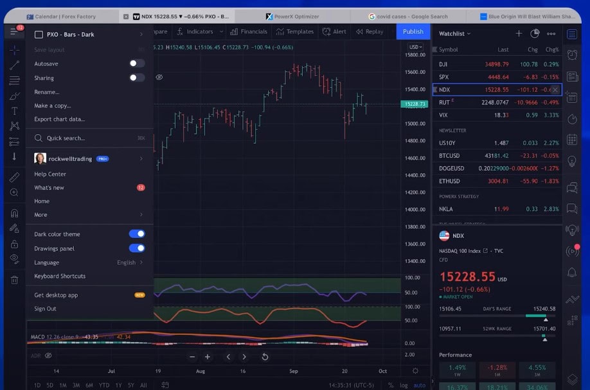Turn off the Drawings panel switch
The height and width of the screenshot is (390, 590).
[137, 248]
